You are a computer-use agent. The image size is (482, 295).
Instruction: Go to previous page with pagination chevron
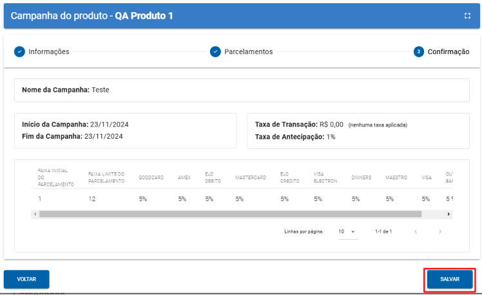pos(416,231)
